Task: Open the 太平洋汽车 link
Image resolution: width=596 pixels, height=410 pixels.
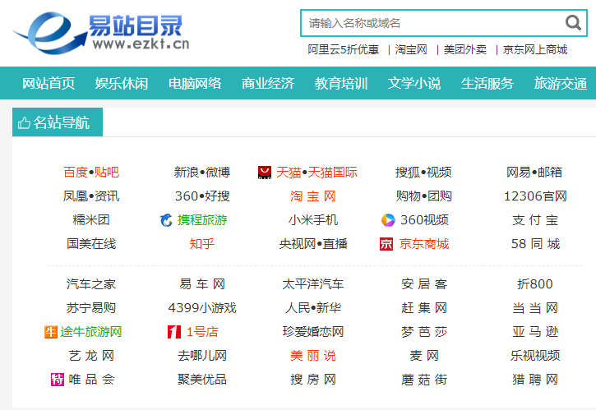Action: pyautogui.click(x=313, y=284)
